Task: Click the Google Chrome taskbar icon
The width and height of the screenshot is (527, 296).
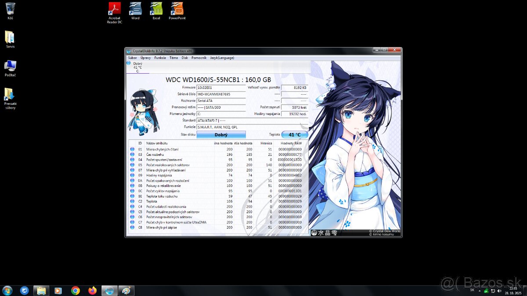Action: click(x=76, y=290)
